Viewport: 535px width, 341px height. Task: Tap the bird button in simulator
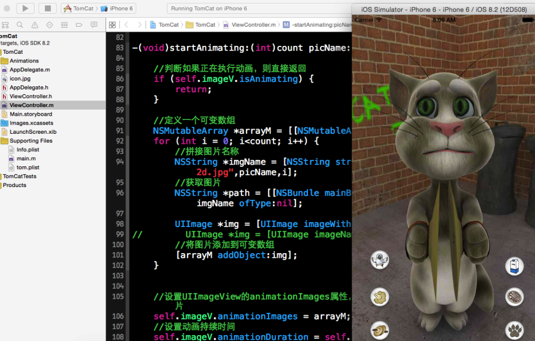379,260
